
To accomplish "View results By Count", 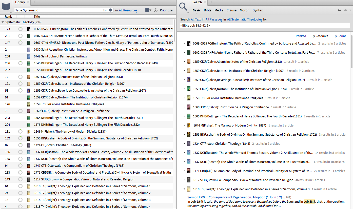I will click(340, 36).
